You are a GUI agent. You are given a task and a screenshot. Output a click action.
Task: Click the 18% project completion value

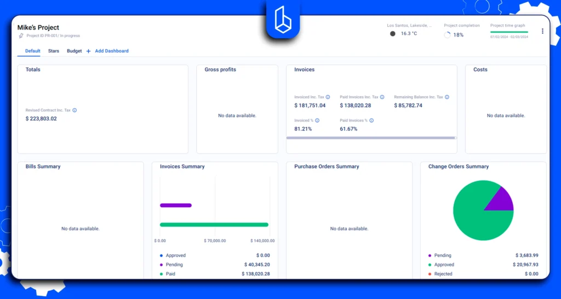(459, 35)
